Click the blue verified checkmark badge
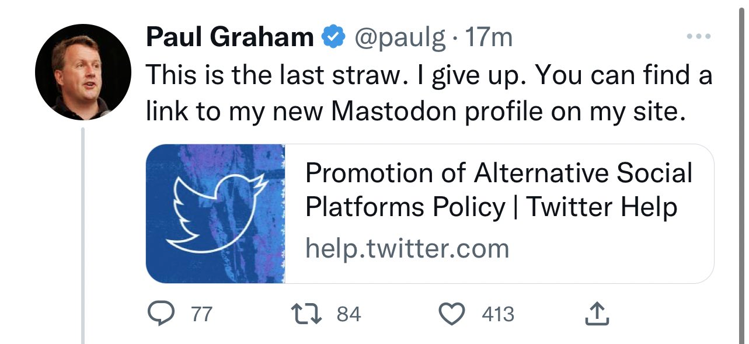749x344 pixels. [x=333, y=38]
